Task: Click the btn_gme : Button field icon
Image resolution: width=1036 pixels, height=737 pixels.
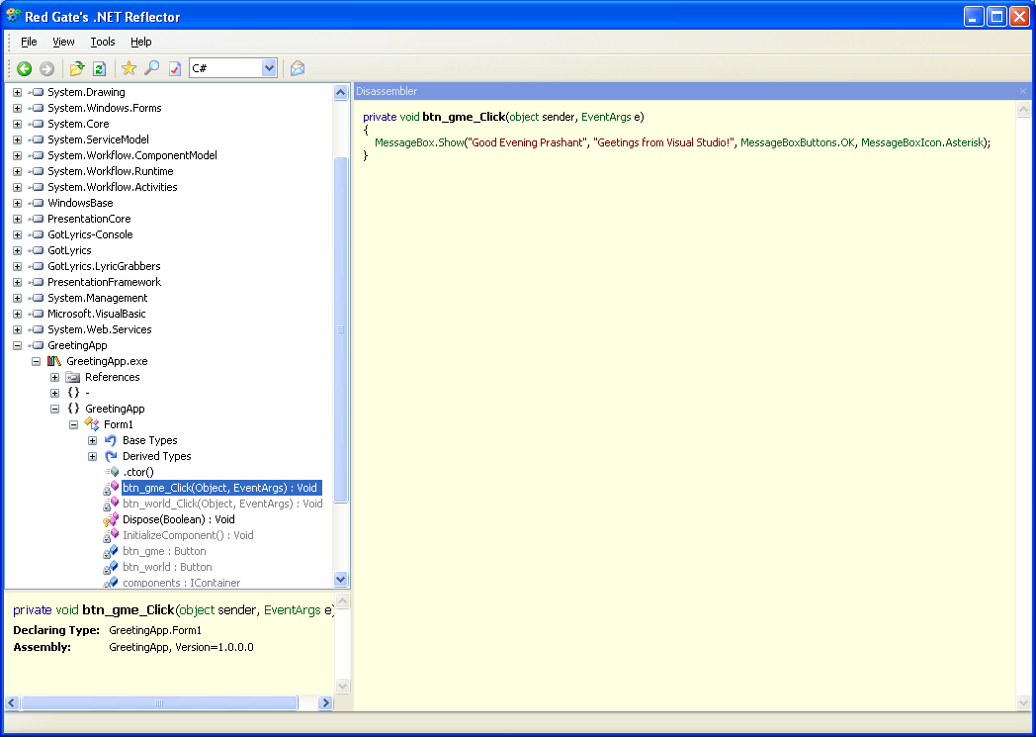Action: point(111,551)
